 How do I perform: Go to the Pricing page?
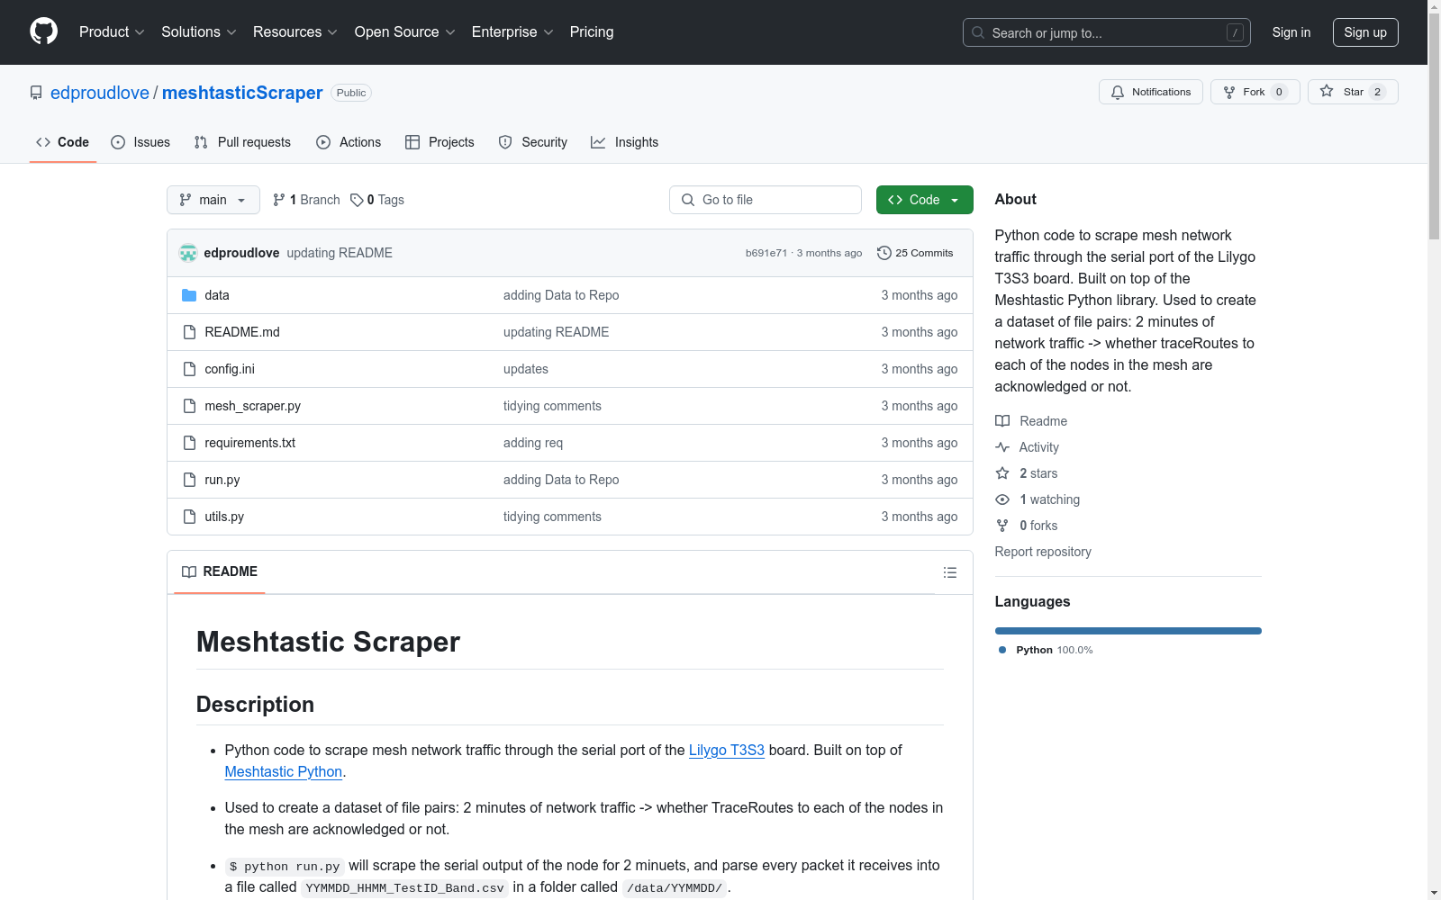click(x=592, y=32)
